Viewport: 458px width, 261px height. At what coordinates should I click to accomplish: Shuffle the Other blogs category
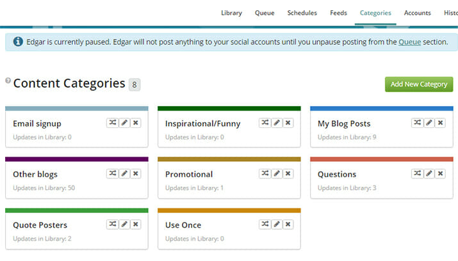(113, 173)
